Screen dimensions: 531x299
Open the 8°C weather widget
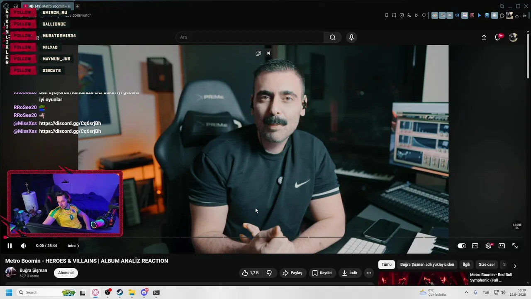pos(433,292)
